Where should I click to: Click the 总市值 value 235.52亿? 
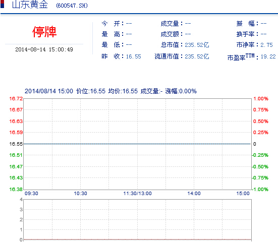coord(197,45)
